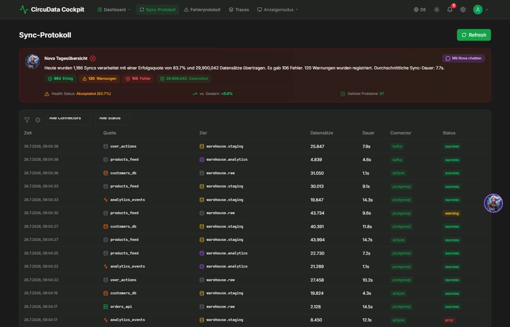Click the Nova avatar in the overview

33,61
